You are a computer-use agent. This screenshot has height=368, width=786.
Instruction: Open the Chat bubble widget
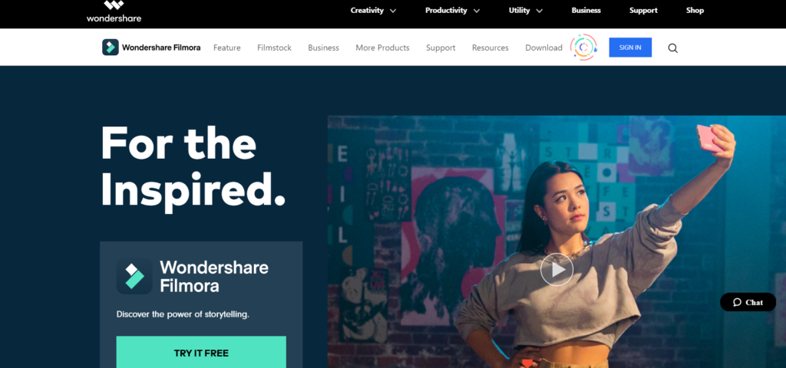click(748, 302)
